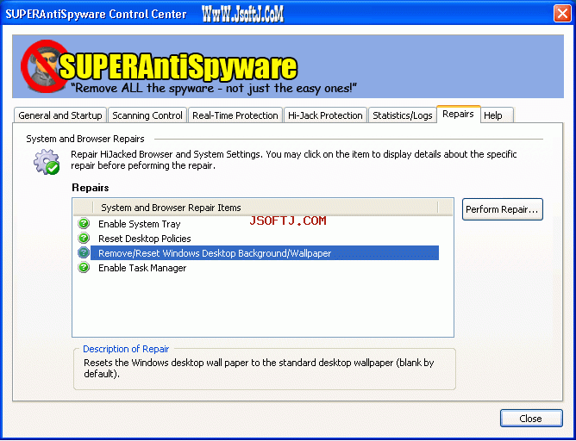Switch to the Scanning Control tab

point(147,115)
